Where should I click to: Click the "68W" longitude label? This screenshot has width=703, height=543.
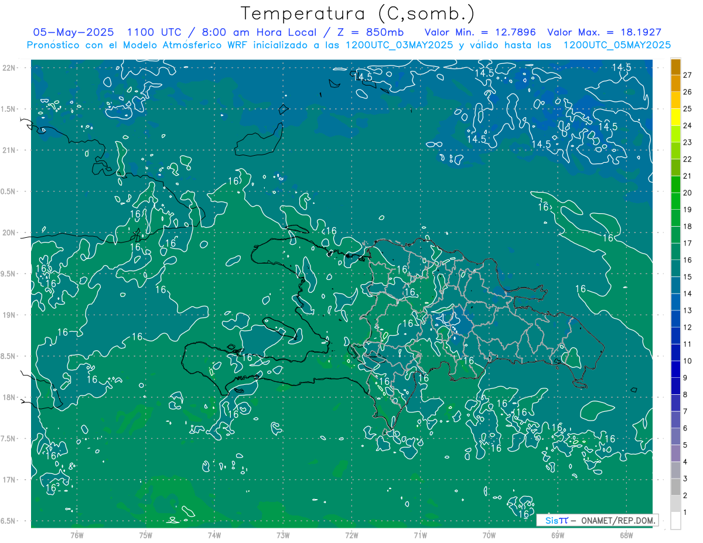click(x=626, y=535)
